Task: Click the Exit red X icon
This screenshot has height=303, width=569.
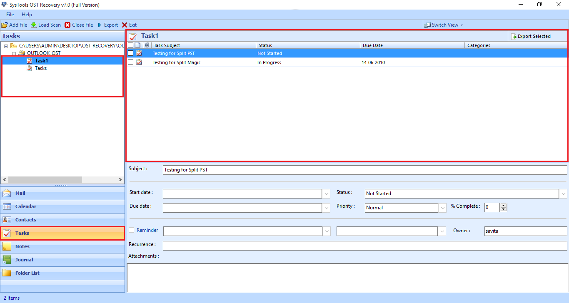Action: pyautogui.click(x=125, y=25)
